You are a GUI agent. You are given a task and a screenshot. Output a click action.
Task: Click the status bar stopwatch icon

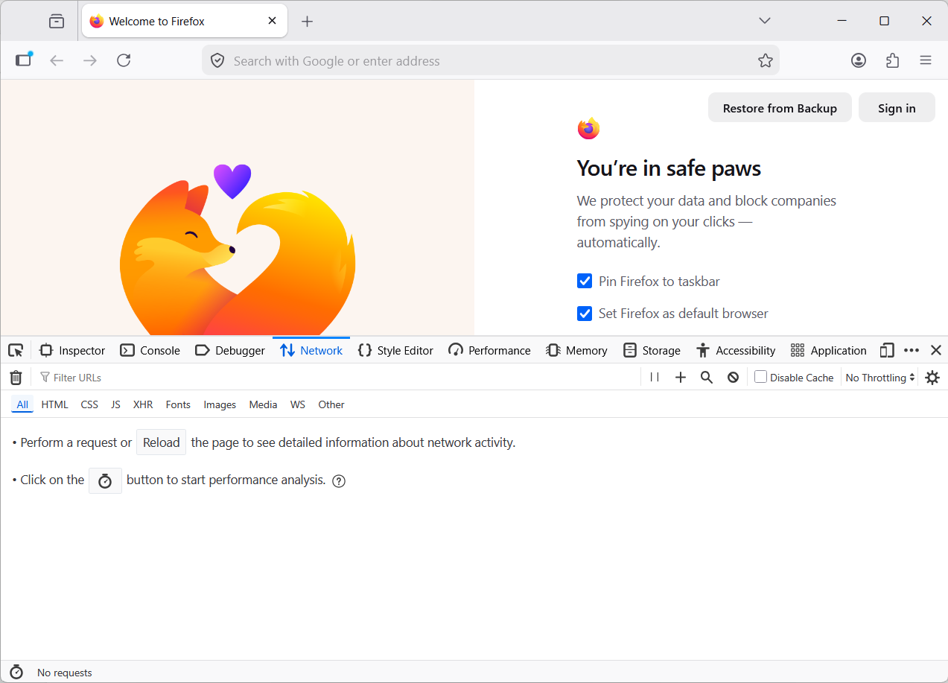pos(16,672)
